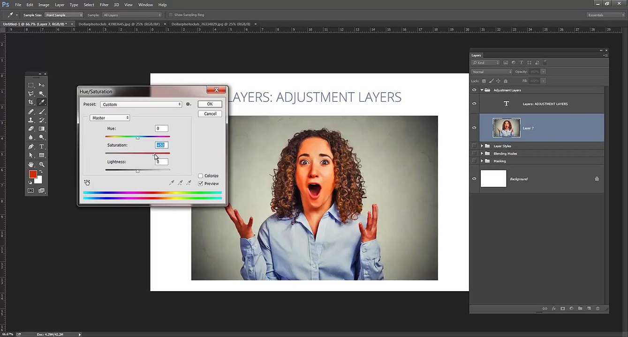Open layer filter Kind dropdown
The width and height of the screenshot is (628, 337).
pyautogui.click(x=486, y=63)
